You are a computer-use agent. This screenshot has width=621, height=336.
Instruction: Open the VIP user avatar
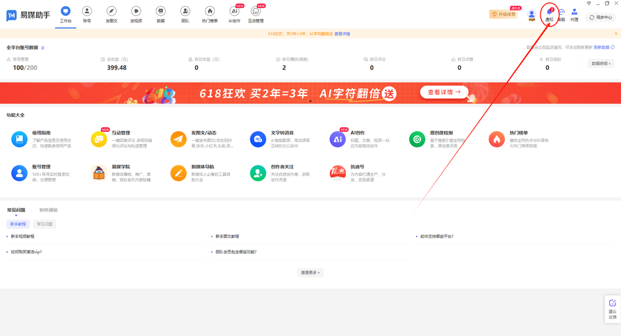532,15
